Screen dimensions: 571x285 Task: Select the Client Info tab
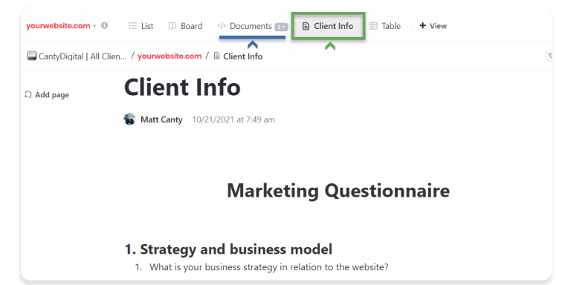[328, 26]
